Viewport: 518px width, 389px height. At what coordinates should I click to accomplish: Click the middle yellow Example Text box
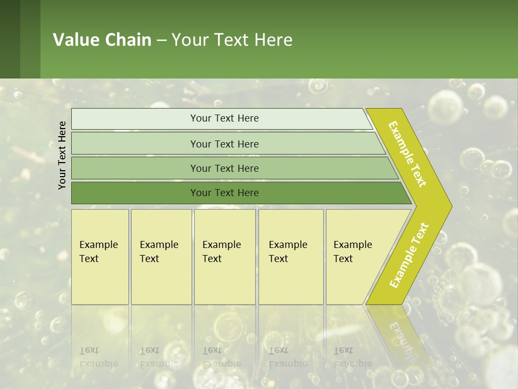tap(224, 257)
